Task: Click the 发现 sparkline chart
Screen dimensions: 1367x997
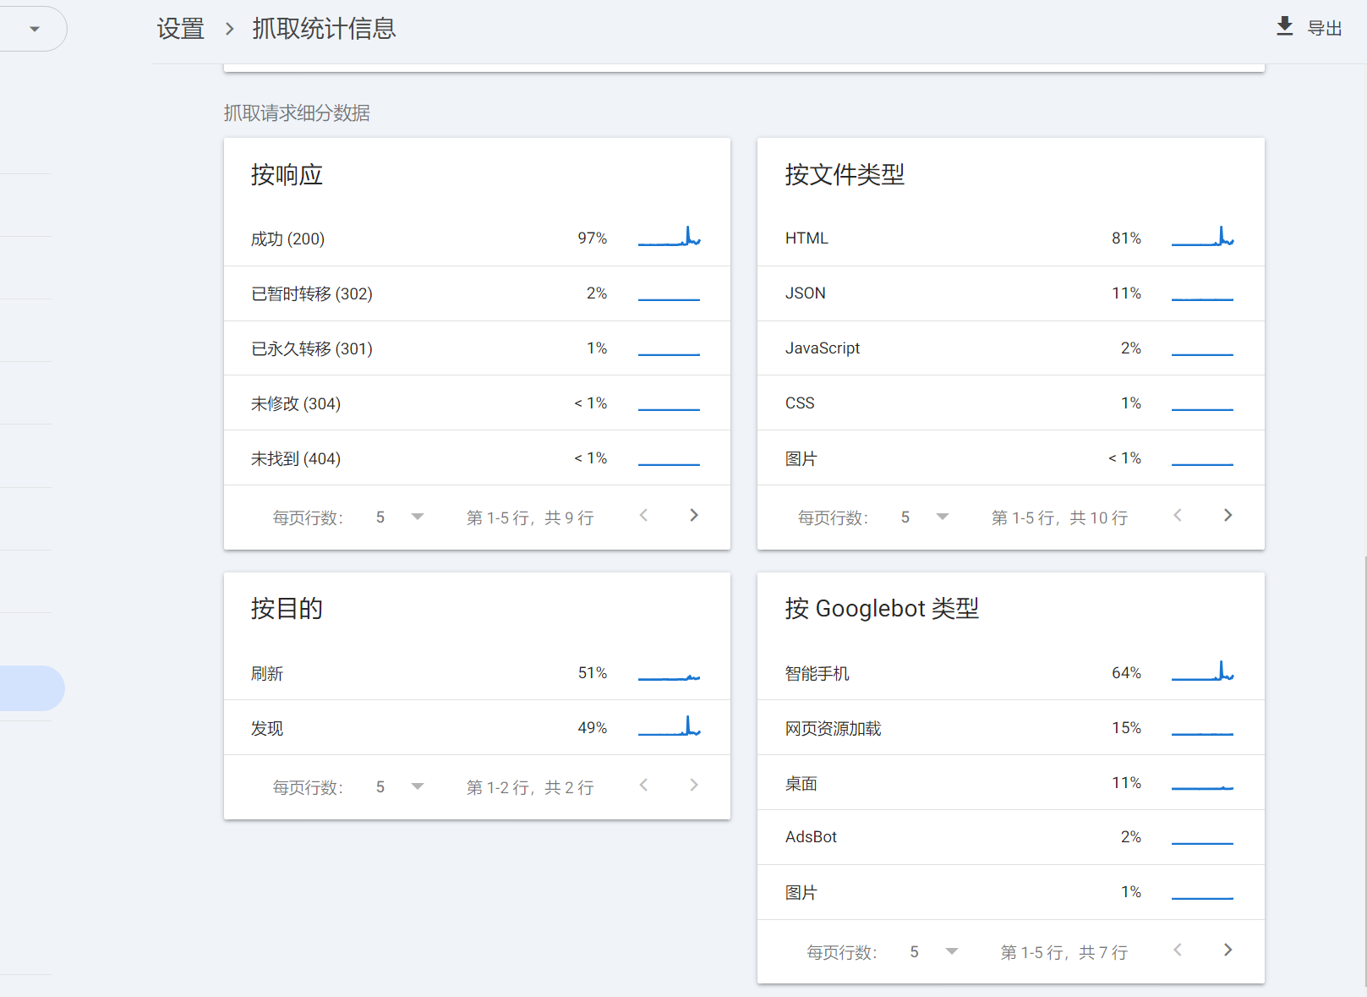Action: (669, 726)
